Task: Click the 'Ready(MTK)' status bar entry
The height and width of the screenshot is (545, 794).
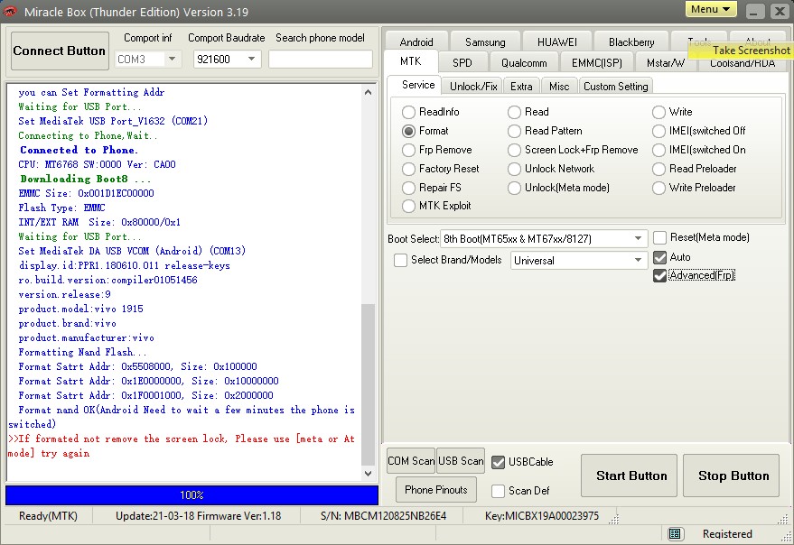Action: click(x=48, y=515)
